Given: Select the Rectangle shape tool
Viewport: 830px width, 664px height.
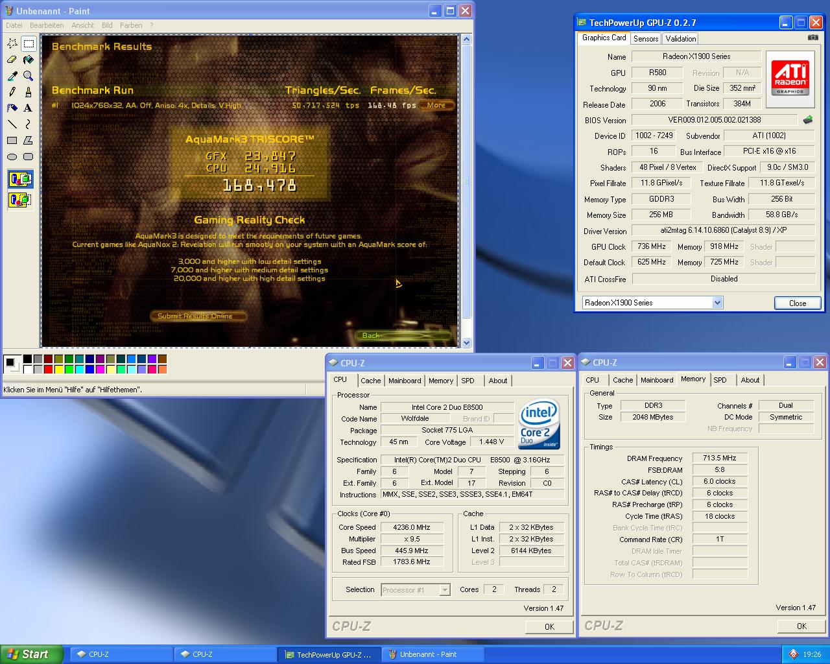Looking at the screenshot, I should pyautogui.click(x=12, y=140).
